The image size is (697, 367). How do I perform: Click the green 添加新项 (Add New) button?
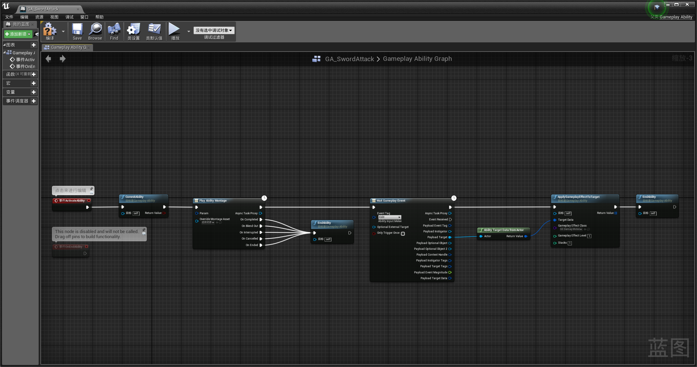(x=18, y=34)
